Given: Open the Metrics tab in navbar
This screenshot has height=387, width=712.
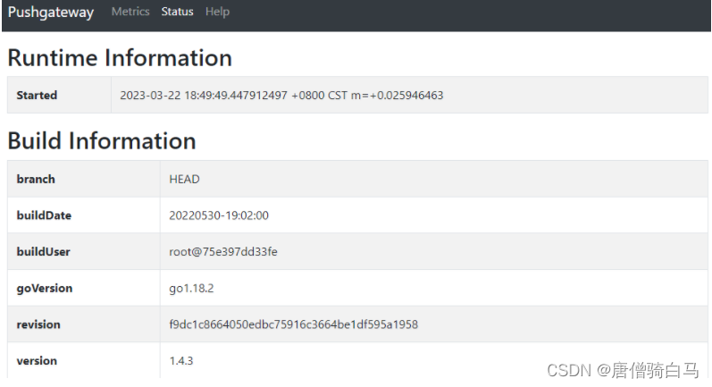Looking at the screenshot, I should (130, 13).
